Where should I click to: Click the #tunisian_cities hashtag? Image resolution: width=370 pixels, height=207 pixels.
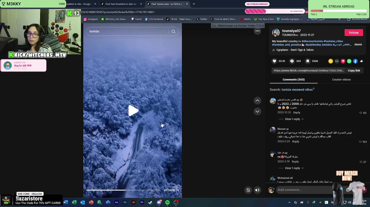333,41
